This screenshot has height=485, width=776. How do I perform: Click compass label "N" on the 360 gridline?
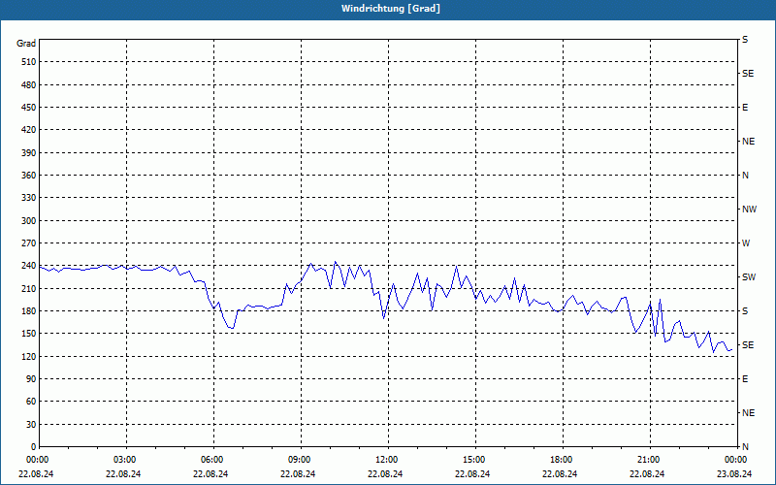[x=745, y=176]
